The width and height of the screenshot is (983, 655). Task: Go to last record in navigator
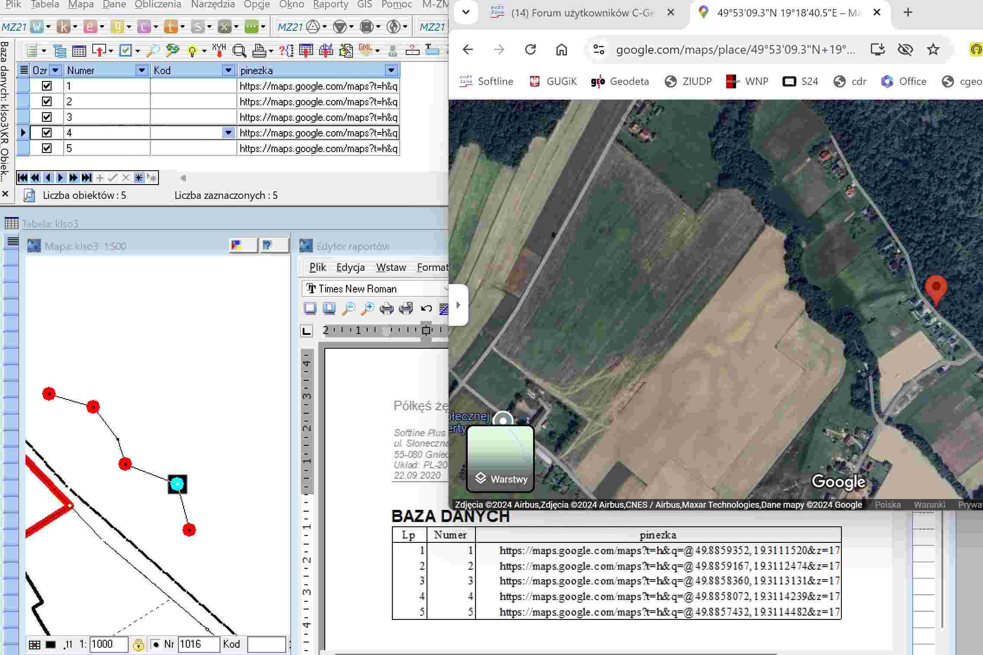(x=87, y=178)
